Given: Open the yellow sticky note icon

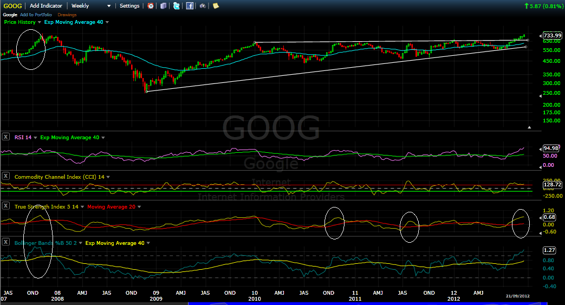Looking at the screenshot, I should (x=216, y=6).
